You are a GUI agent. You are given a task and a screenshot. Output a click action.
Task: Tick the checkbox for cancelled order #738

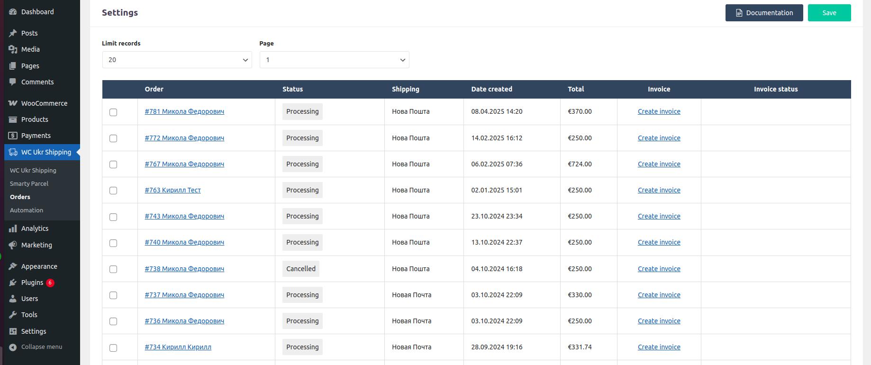[113, 269]
